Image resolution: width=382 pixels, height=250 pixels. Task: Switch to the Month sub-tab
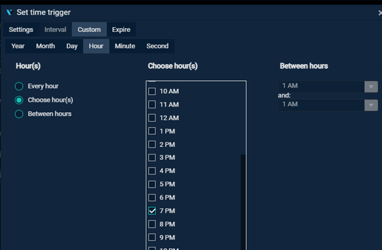[45, 46]
